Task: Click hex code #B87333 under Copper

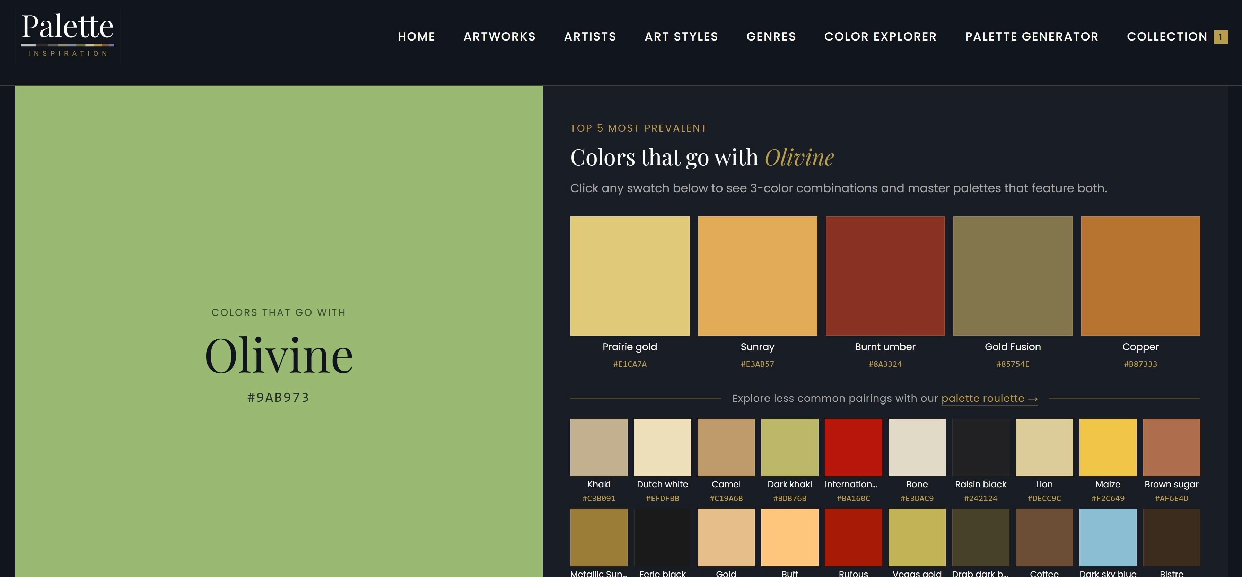Action: tap(1140, 364)
